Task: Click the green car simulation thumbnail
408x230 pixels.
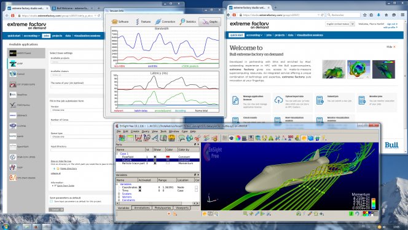Action: (x=334, y=69)
